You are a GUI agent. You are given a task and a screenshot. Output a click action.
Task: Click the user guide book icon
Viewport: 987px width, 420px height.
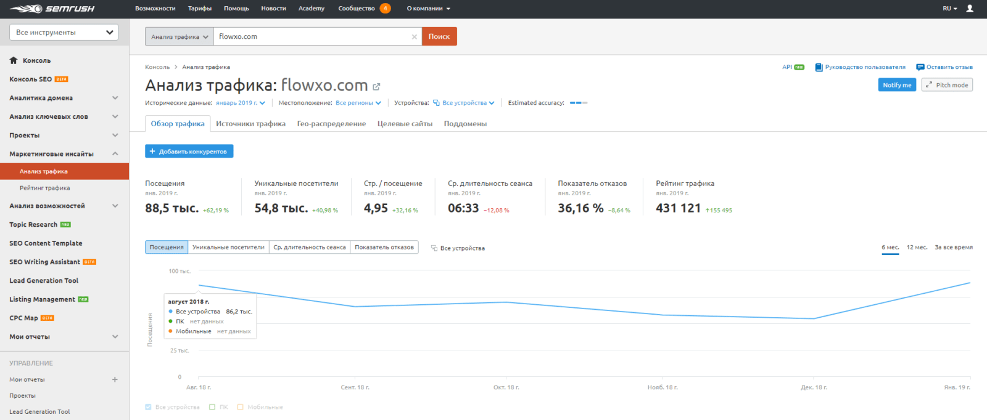click(x=819, y=67)
